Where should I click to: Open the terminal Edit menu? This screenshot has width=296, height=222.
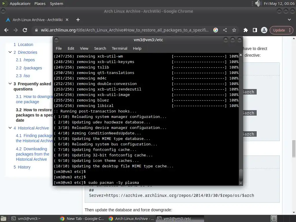pos(71,49)
